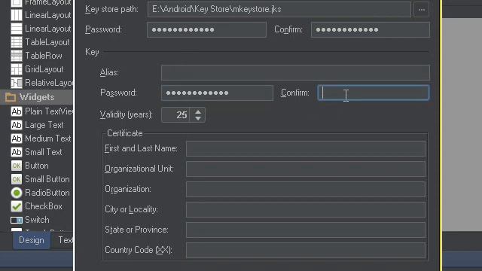
Task: Focus the key store Password field
Action: [x=206, y=29]
